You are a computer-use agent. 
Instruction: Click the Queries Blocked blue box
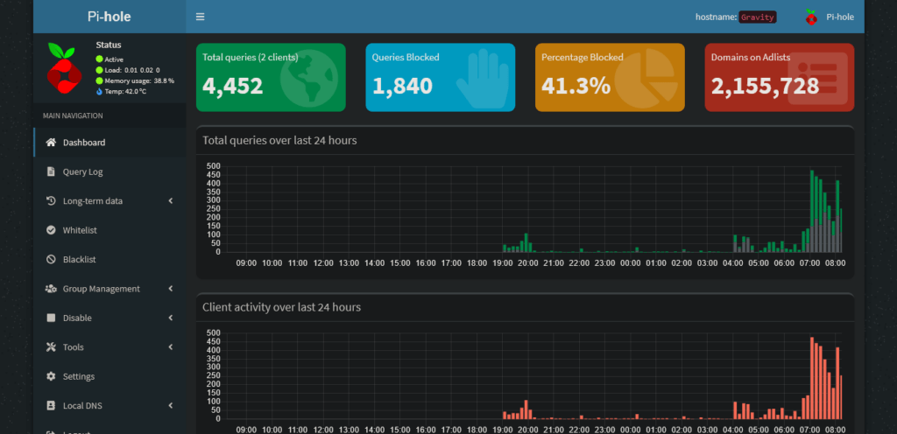(x=440, y=77)
